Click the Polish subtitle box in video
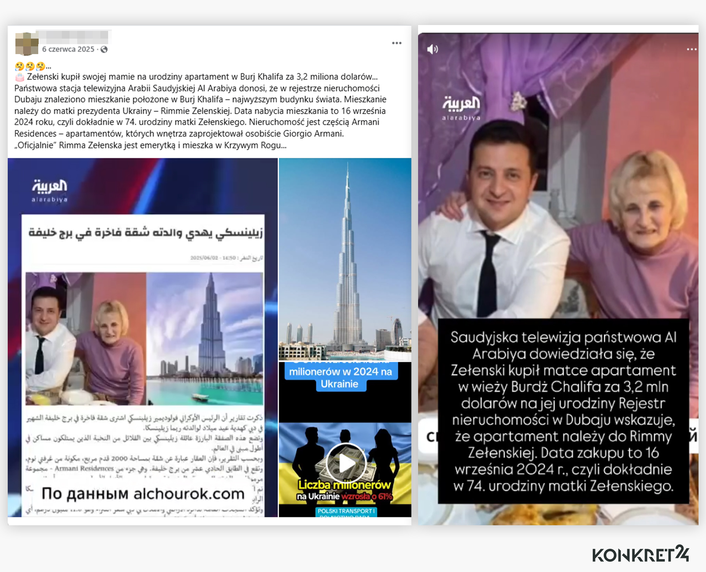The width and height of the screenshot is (706, 572). (x=563, y=411)
